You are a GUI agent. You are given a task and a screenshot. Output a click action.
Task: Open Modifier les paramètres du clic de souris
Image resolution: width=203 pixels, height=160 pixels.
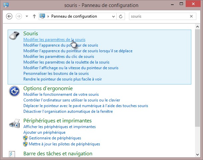pos(59,57)
